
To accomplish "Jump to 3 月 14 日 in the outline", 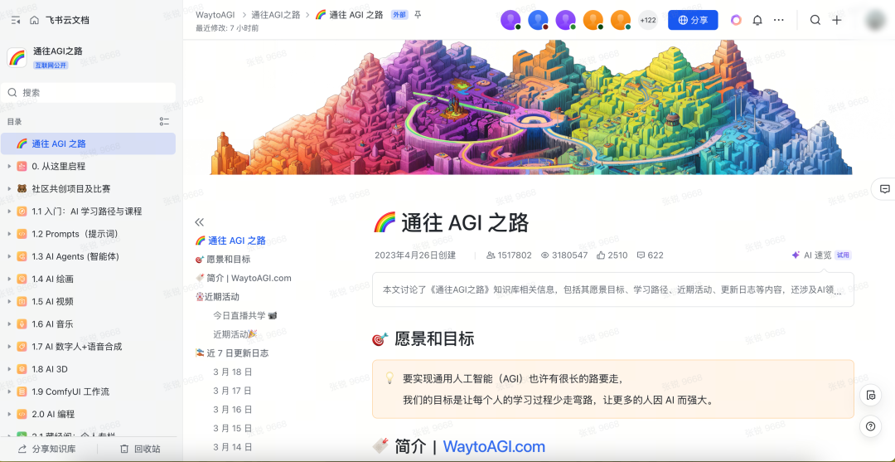I will (232, 447).
